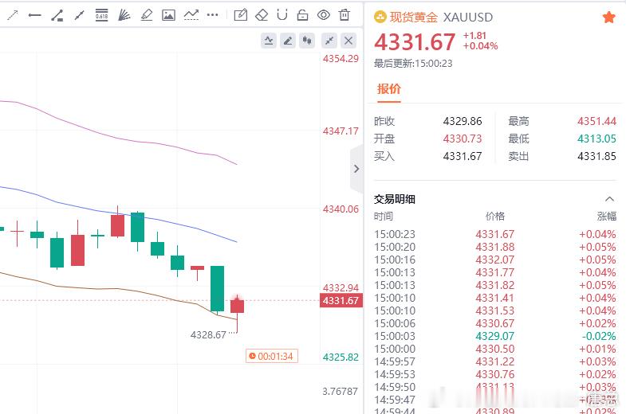Click the 最高 value 4351.44
Image resolution: width=626 pixels, height=414 pixels.
tap(596, 121)
